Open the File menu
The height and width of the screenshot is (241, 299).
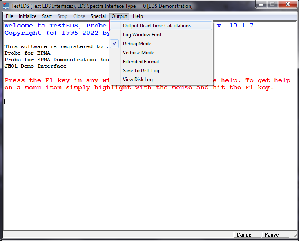9,16
